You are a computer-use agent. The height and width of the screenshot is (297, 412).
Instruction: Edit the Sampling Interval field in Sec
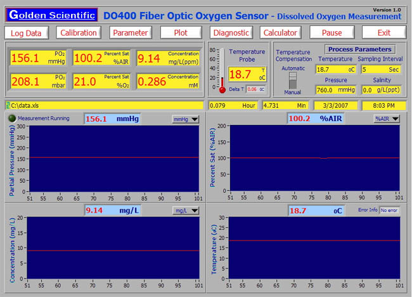(381, 69)
